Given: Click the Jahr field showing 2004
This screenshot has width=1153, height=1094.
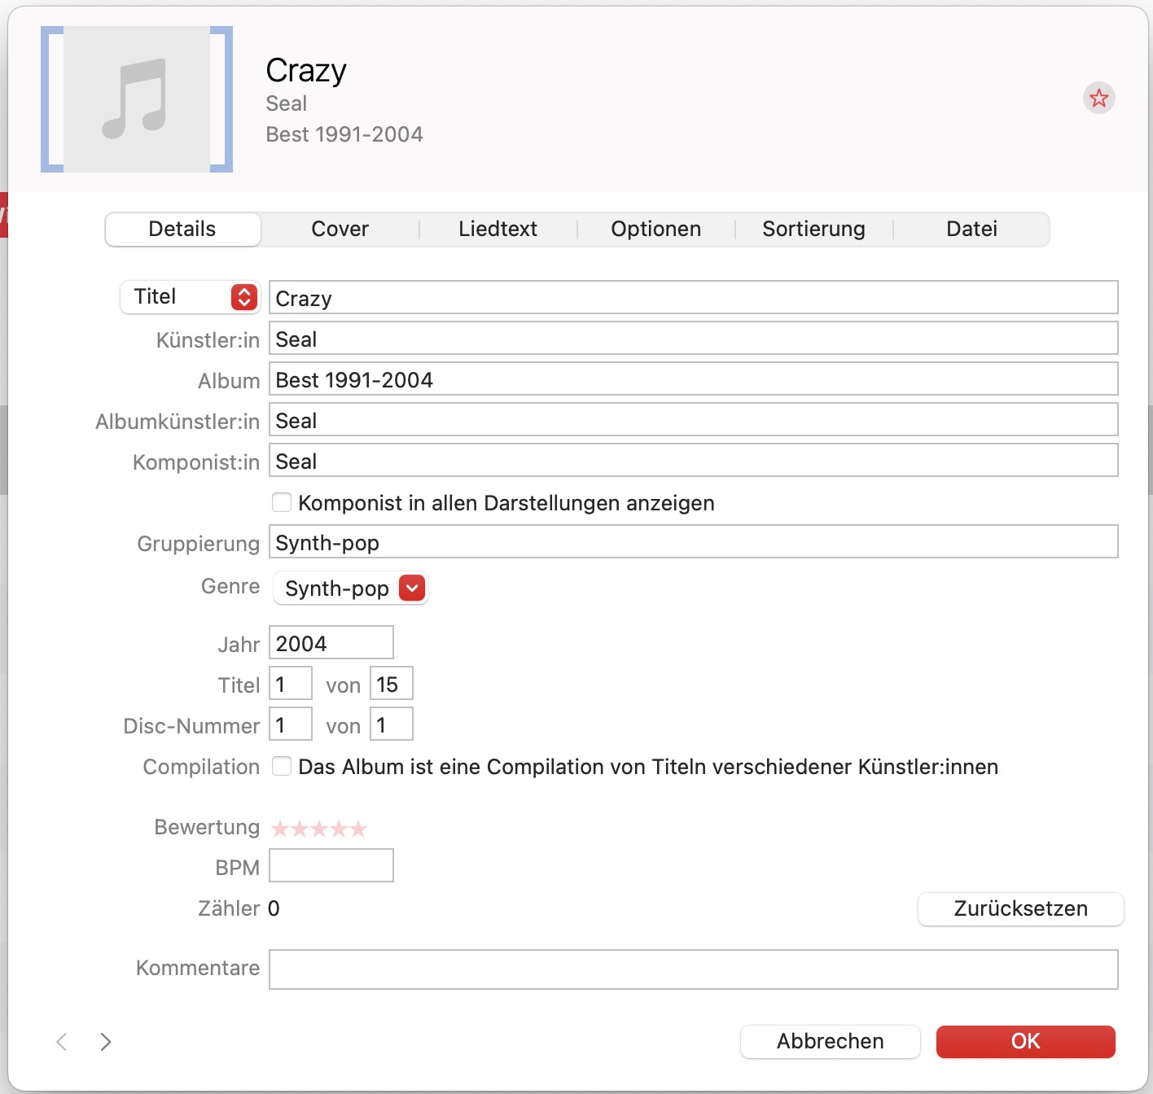Looking at the screenshot, I should coord(331,642).
